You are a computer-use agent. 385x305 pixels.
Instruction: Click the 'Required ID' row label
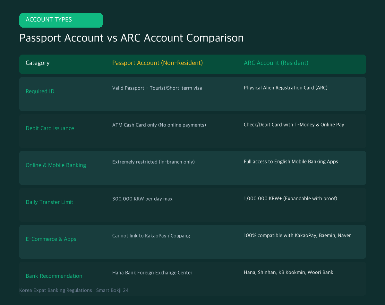[40, 91]
